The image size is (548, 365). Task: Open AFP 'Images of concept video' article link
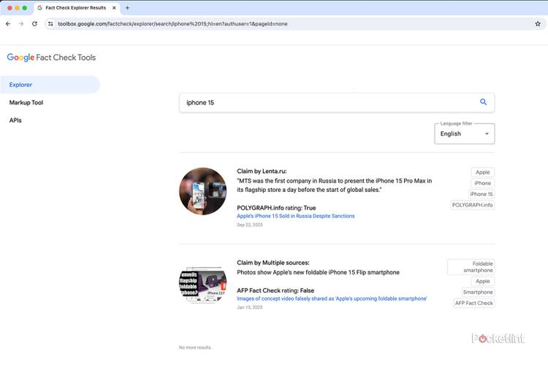tap(332, 299)
